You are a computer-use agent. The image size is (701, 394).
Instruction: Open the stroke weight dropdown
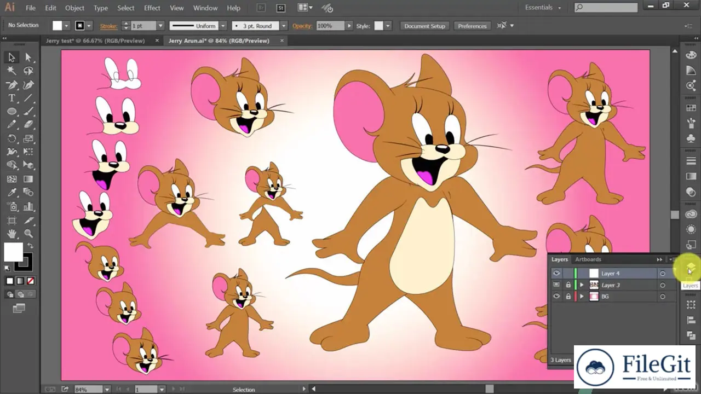click(x=160, y=26)
